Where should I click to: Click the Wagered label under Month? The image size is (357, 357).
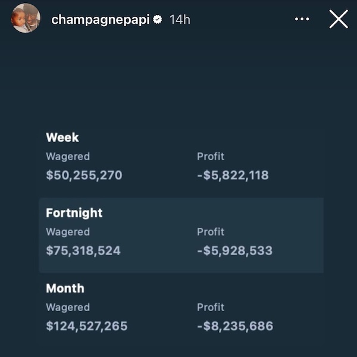pyautogui.click(x=68, y=308)
